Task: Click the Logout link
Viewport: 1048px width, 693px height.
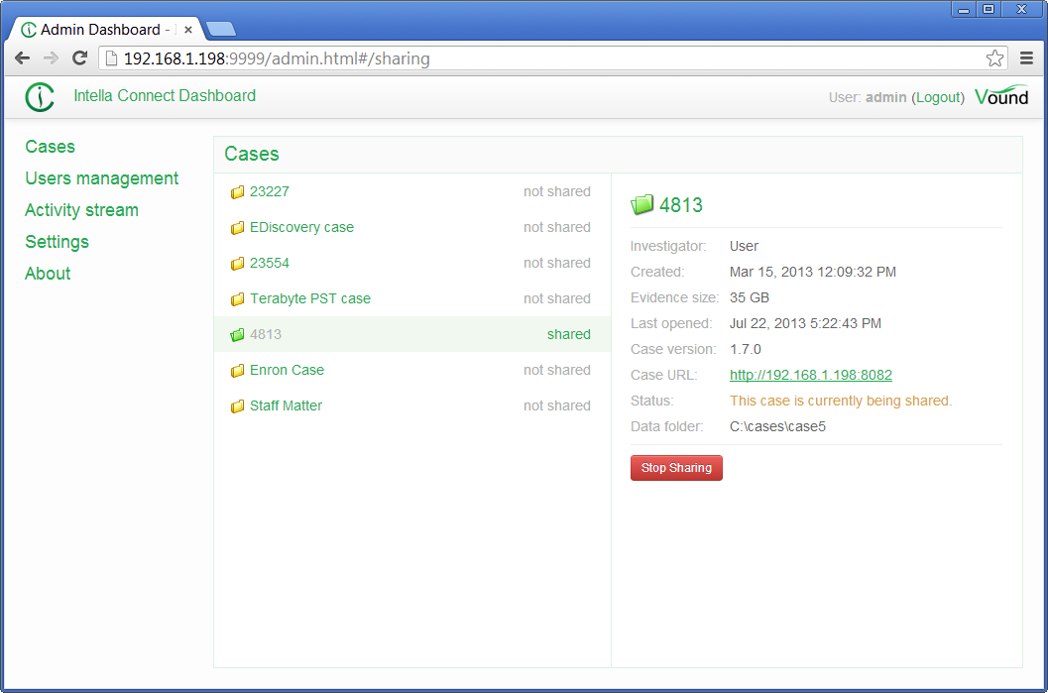Action: (937, 97)
